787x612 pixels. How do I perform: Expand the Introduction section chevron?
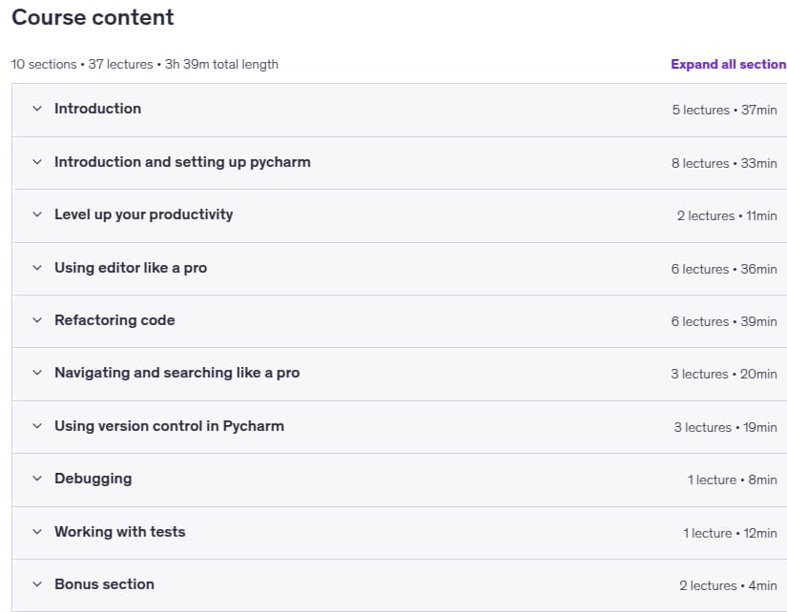37,109
